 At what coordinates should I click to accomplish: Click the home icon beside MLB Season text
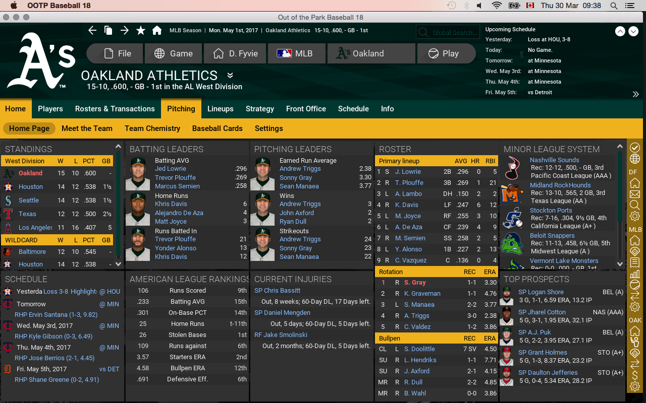point(157,30)
